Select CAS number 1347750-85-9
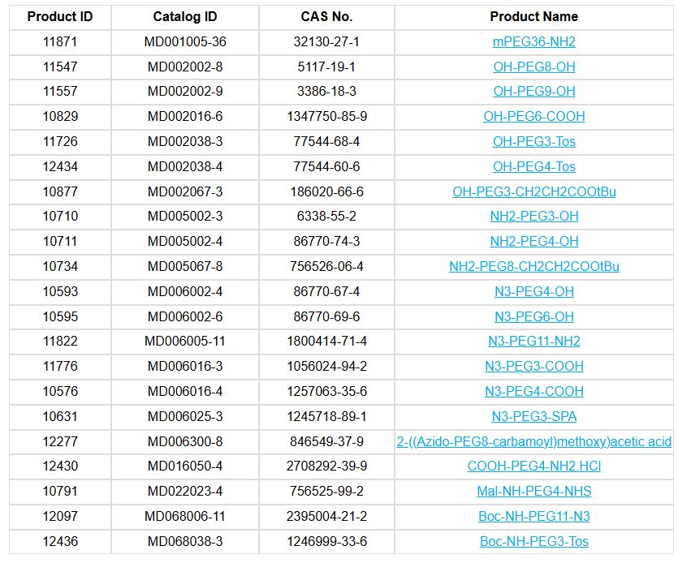678x563 pixels. (326, 116)
